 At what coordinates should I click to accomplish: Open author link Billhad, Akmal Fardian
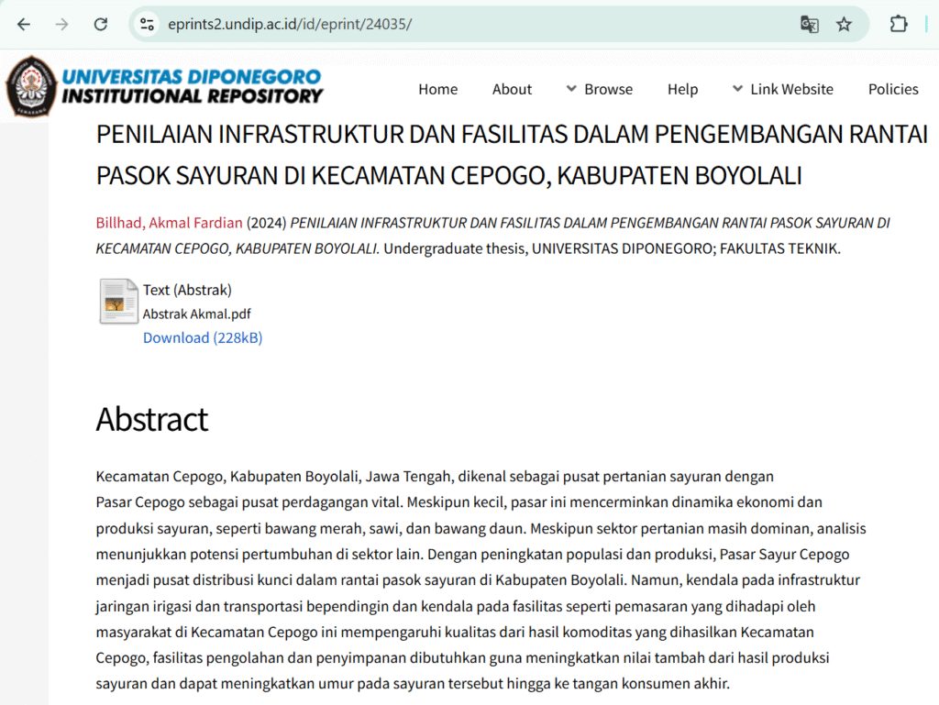(169, 223)
